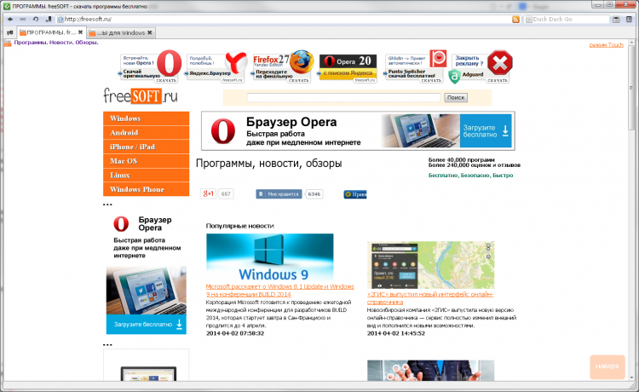Switch to the '...ы для Windows' tab
The image size is (639, 392).
(121, 32)
